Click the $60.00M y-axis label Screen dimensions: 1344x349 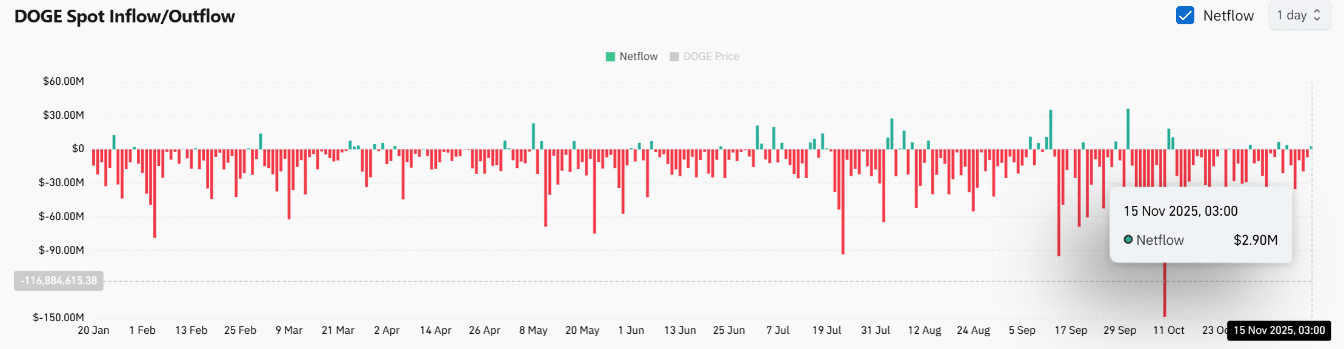click(x=62, y=80)
